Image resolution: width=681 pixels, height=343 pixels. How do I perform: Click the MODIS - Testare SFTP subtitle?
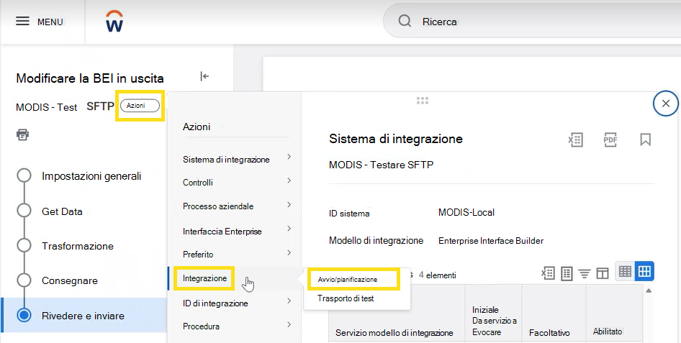(382, 165)
